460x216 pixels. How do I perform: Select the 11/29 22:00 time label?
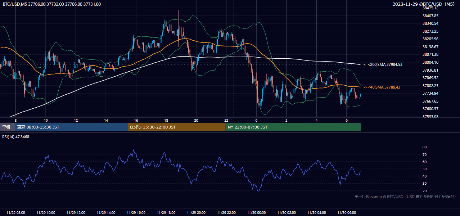(226, 213)
